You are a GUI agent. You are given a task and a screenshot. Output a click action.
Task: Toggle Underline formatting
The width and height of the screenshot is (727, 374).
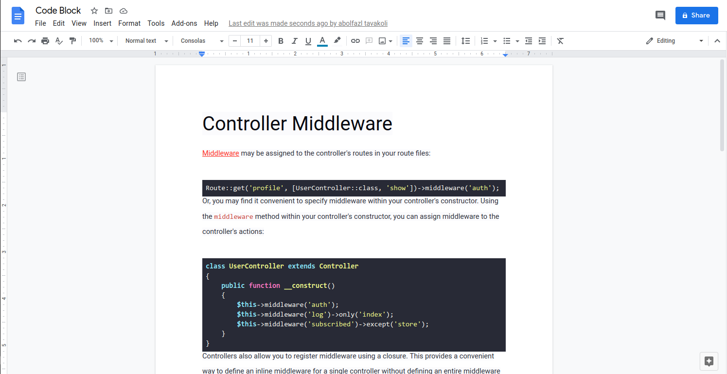pyautogui.click(x=308, y=41)
